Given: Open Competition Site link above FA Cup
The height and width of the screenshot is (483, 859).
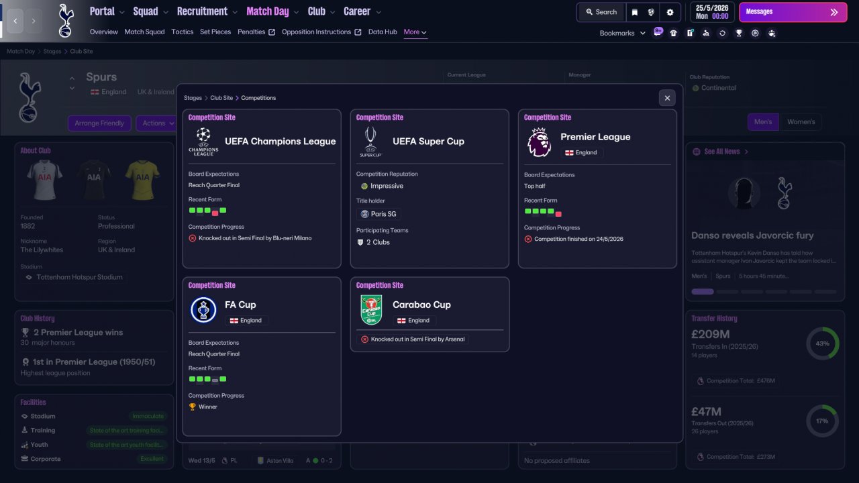Looking at the screenshot, I should click(x=212, y=285).
